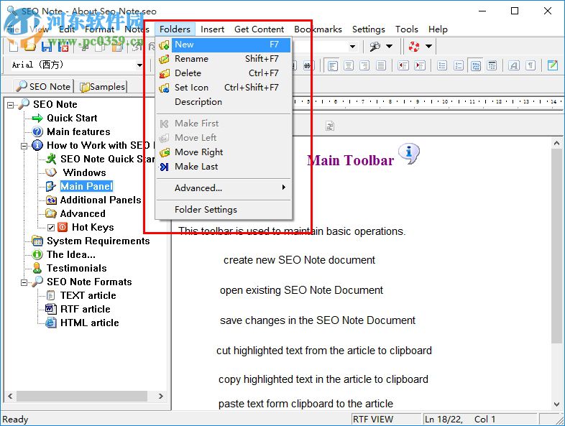This screenshot has height=426, width=565.
Task: Open the Tools menu
Action: (406, 29)
